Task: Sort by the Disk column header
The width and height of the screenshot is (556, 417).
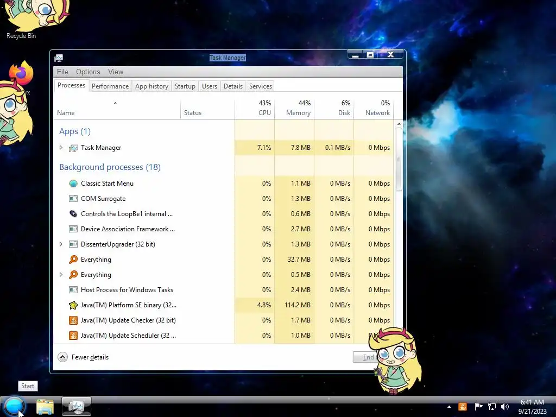Action: 334,108
